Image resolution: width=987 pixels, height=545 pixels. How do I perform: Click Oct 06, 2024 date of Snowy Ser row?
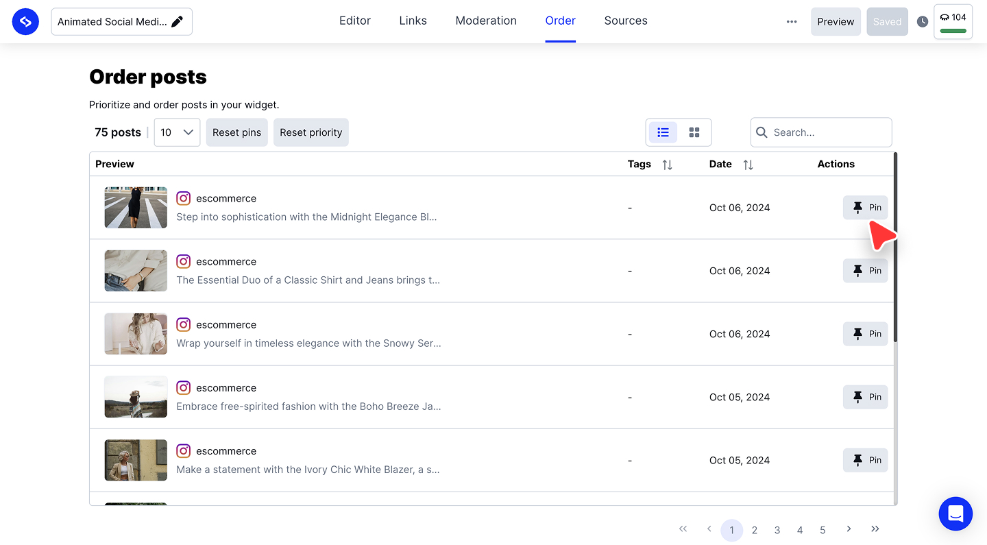coord(740,334)
